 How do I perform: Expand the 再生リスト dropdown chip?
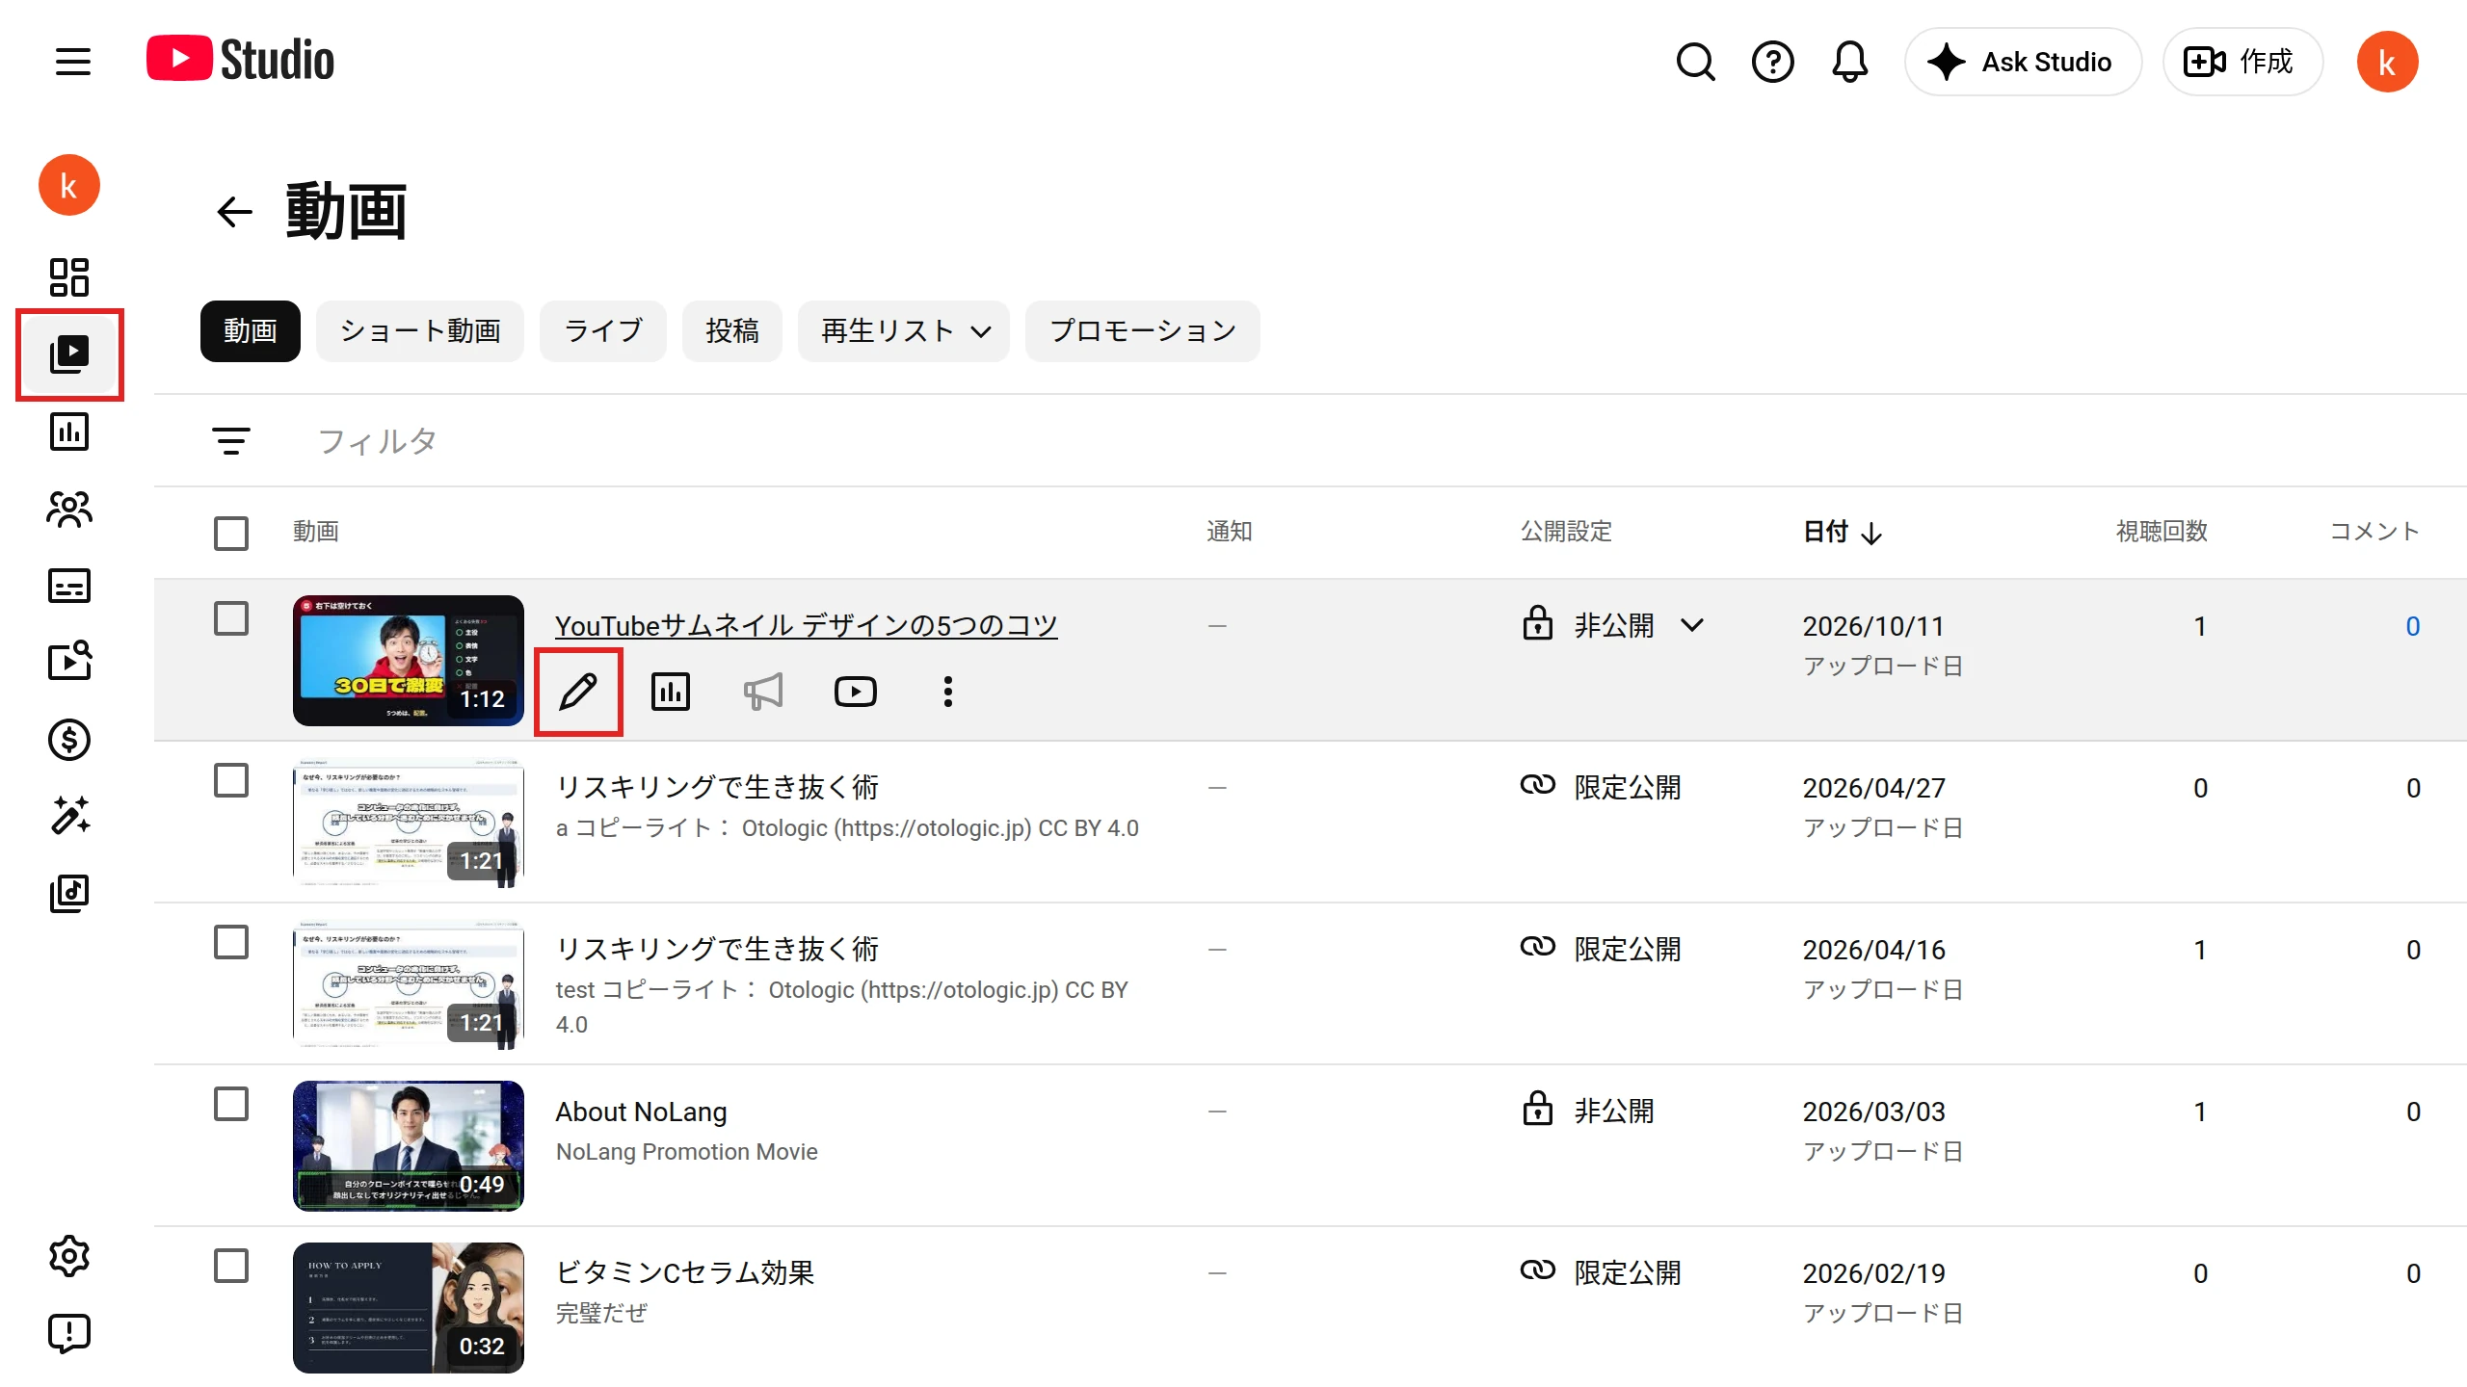(904, 331)
